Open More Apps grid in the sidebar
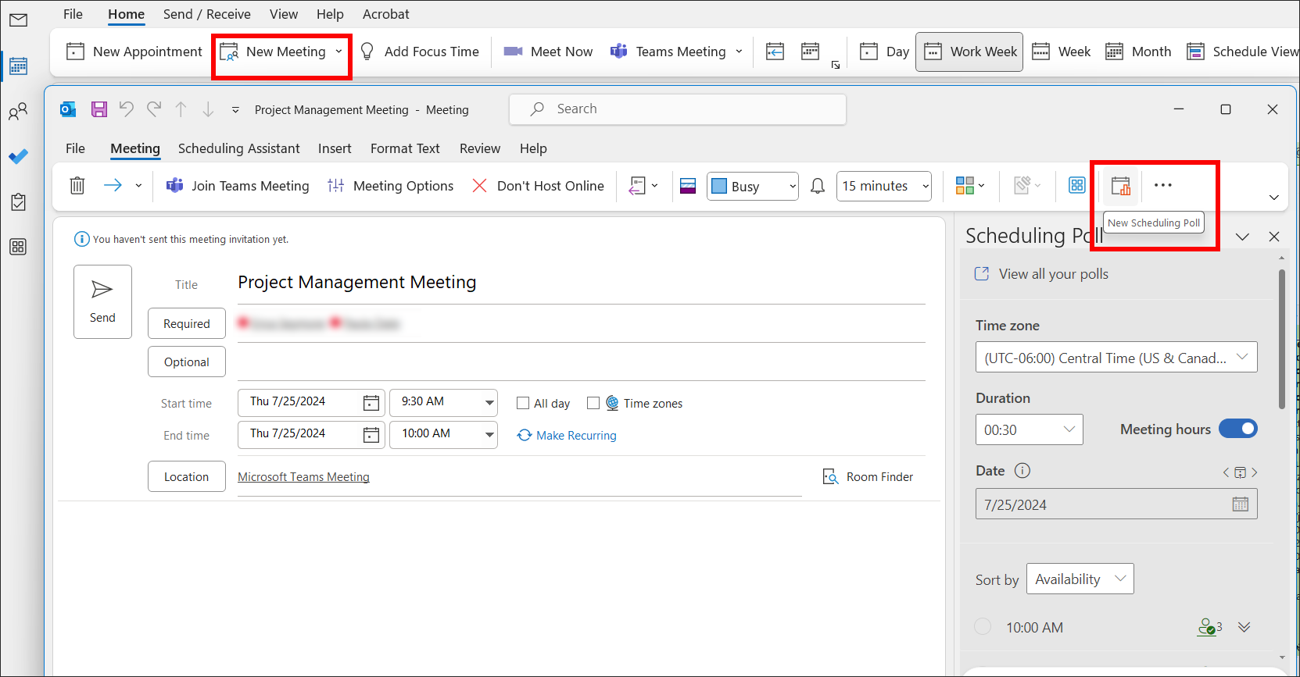This screenshot has width=1300, height=677. click(18, 247)
